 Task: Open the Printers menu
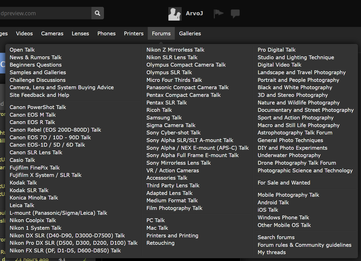(134, 34)
